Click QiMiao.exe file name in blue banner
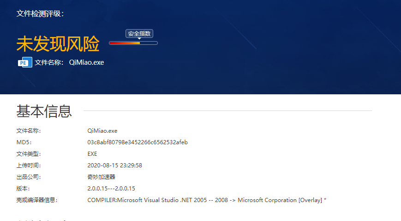 coord(86,62)
